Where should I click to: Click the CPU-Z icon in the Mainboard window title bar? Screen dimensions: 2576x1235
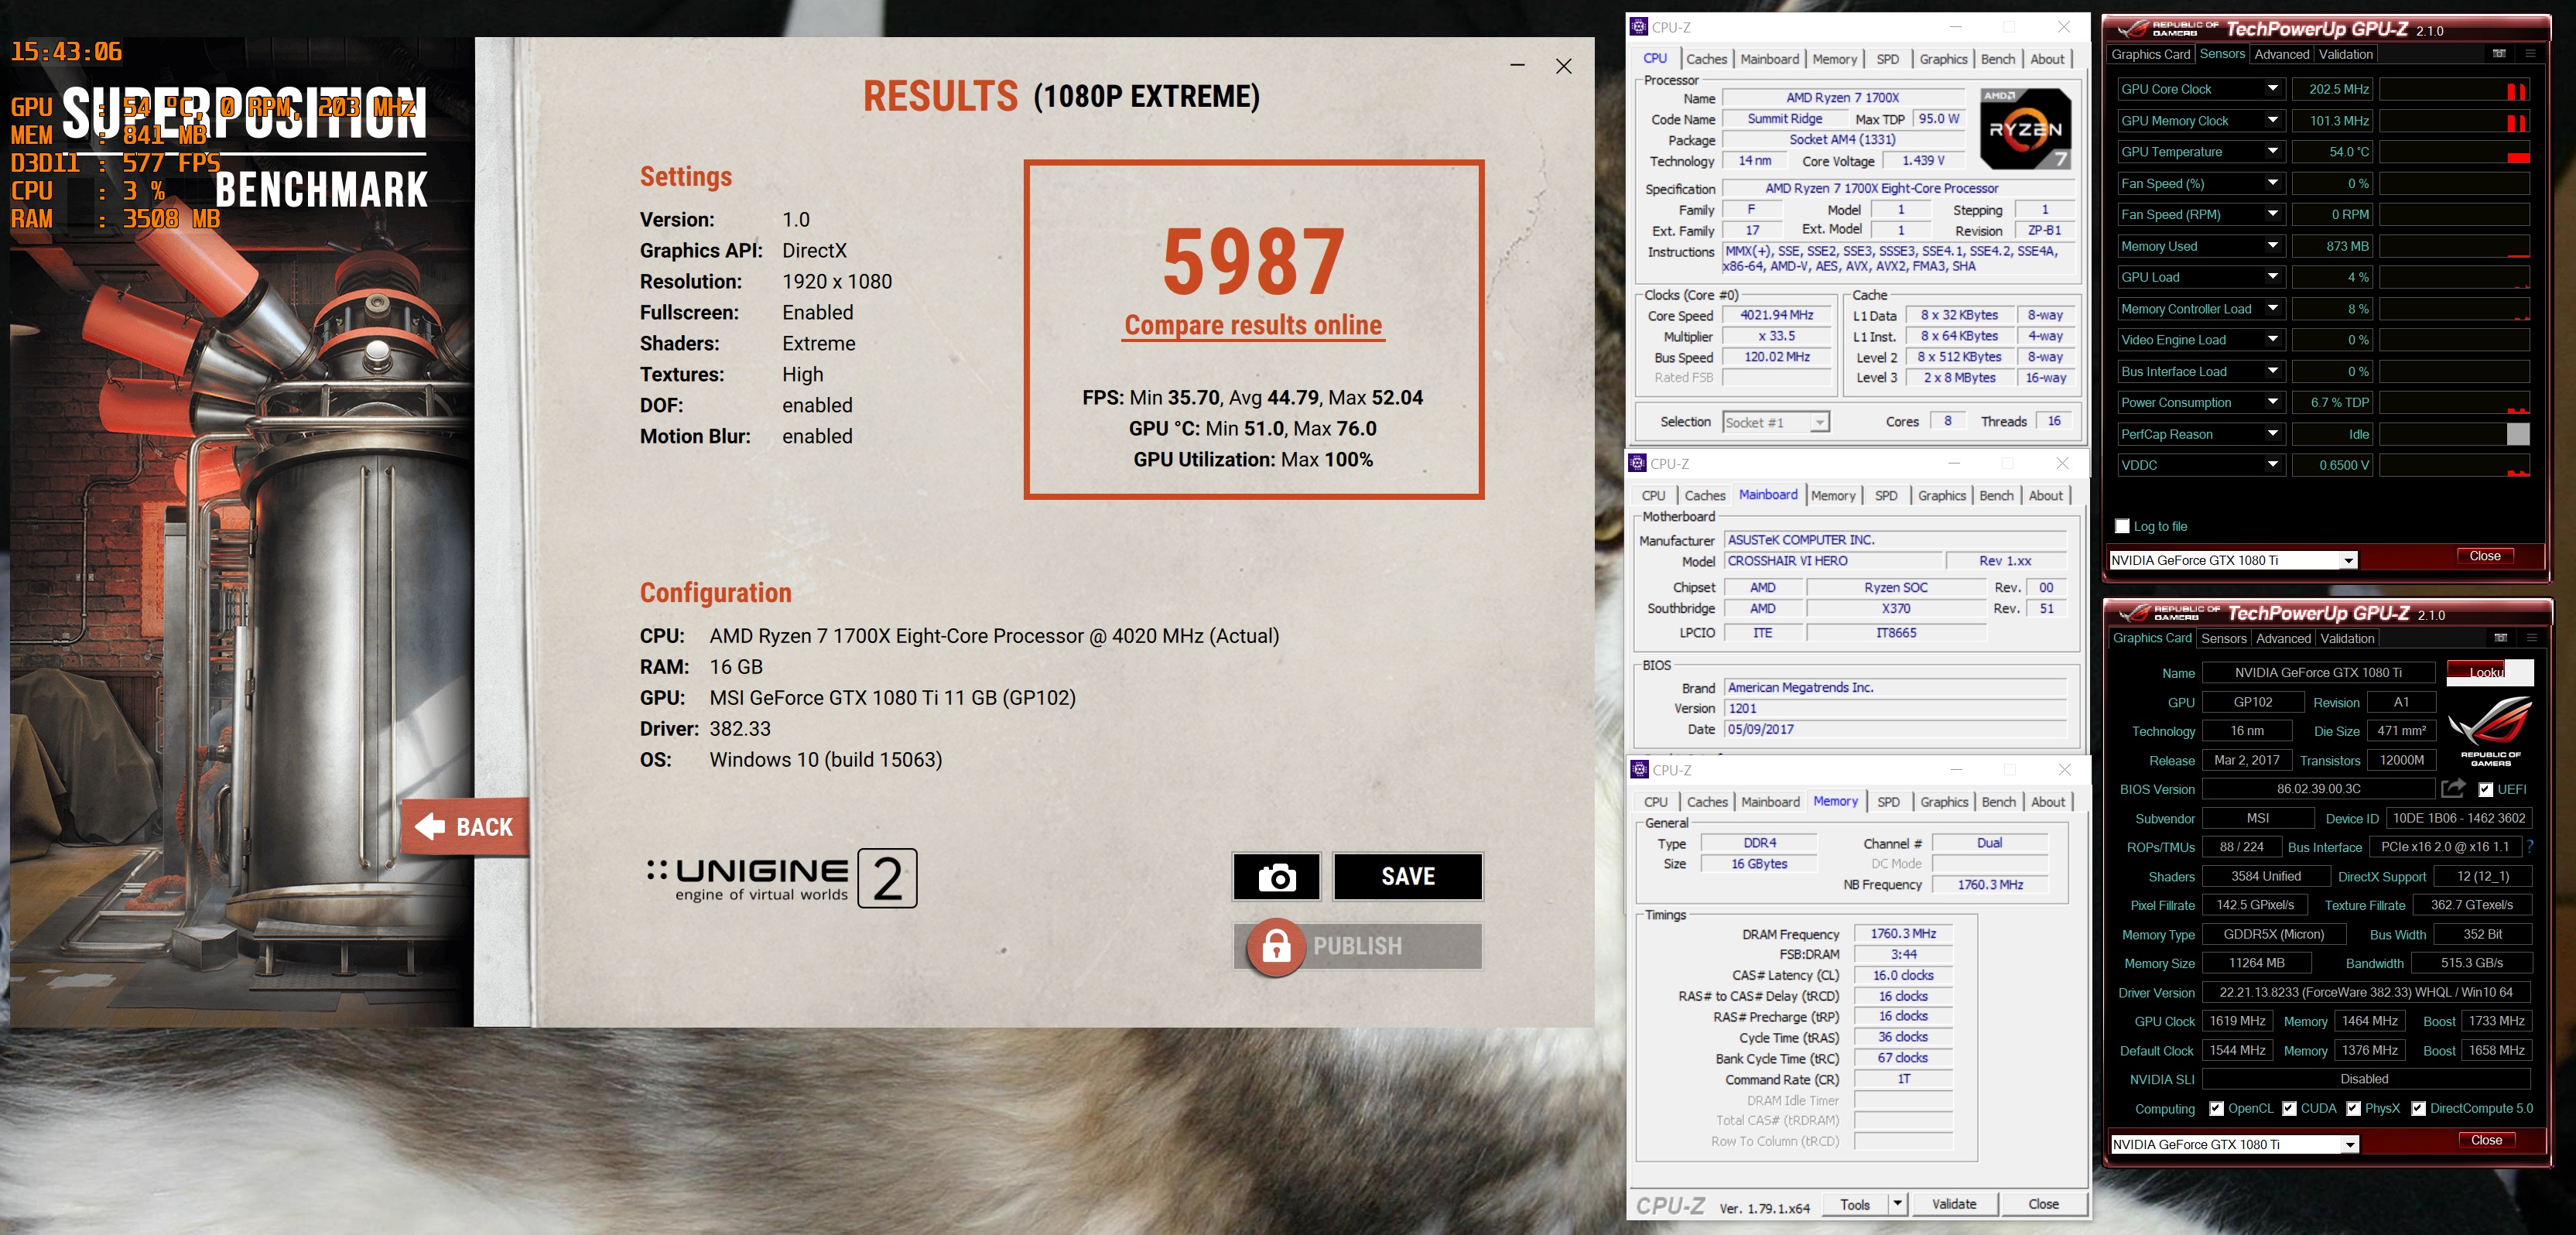[x=1637, y=463]
